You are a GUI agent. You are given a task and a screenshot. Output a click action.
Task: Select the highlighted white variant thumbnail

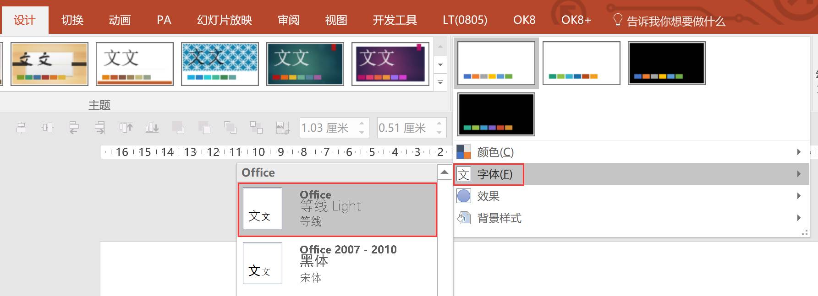pos(496,63)
